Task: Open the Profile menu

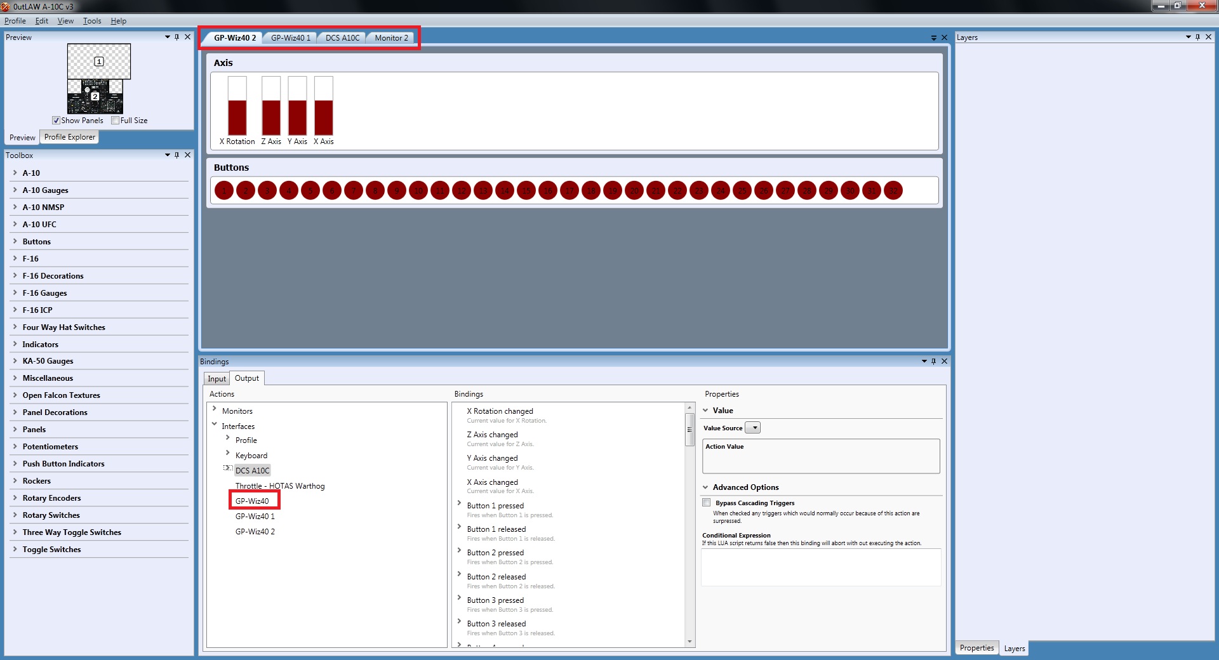Action: pyautogui.click(x=15, y=21)
